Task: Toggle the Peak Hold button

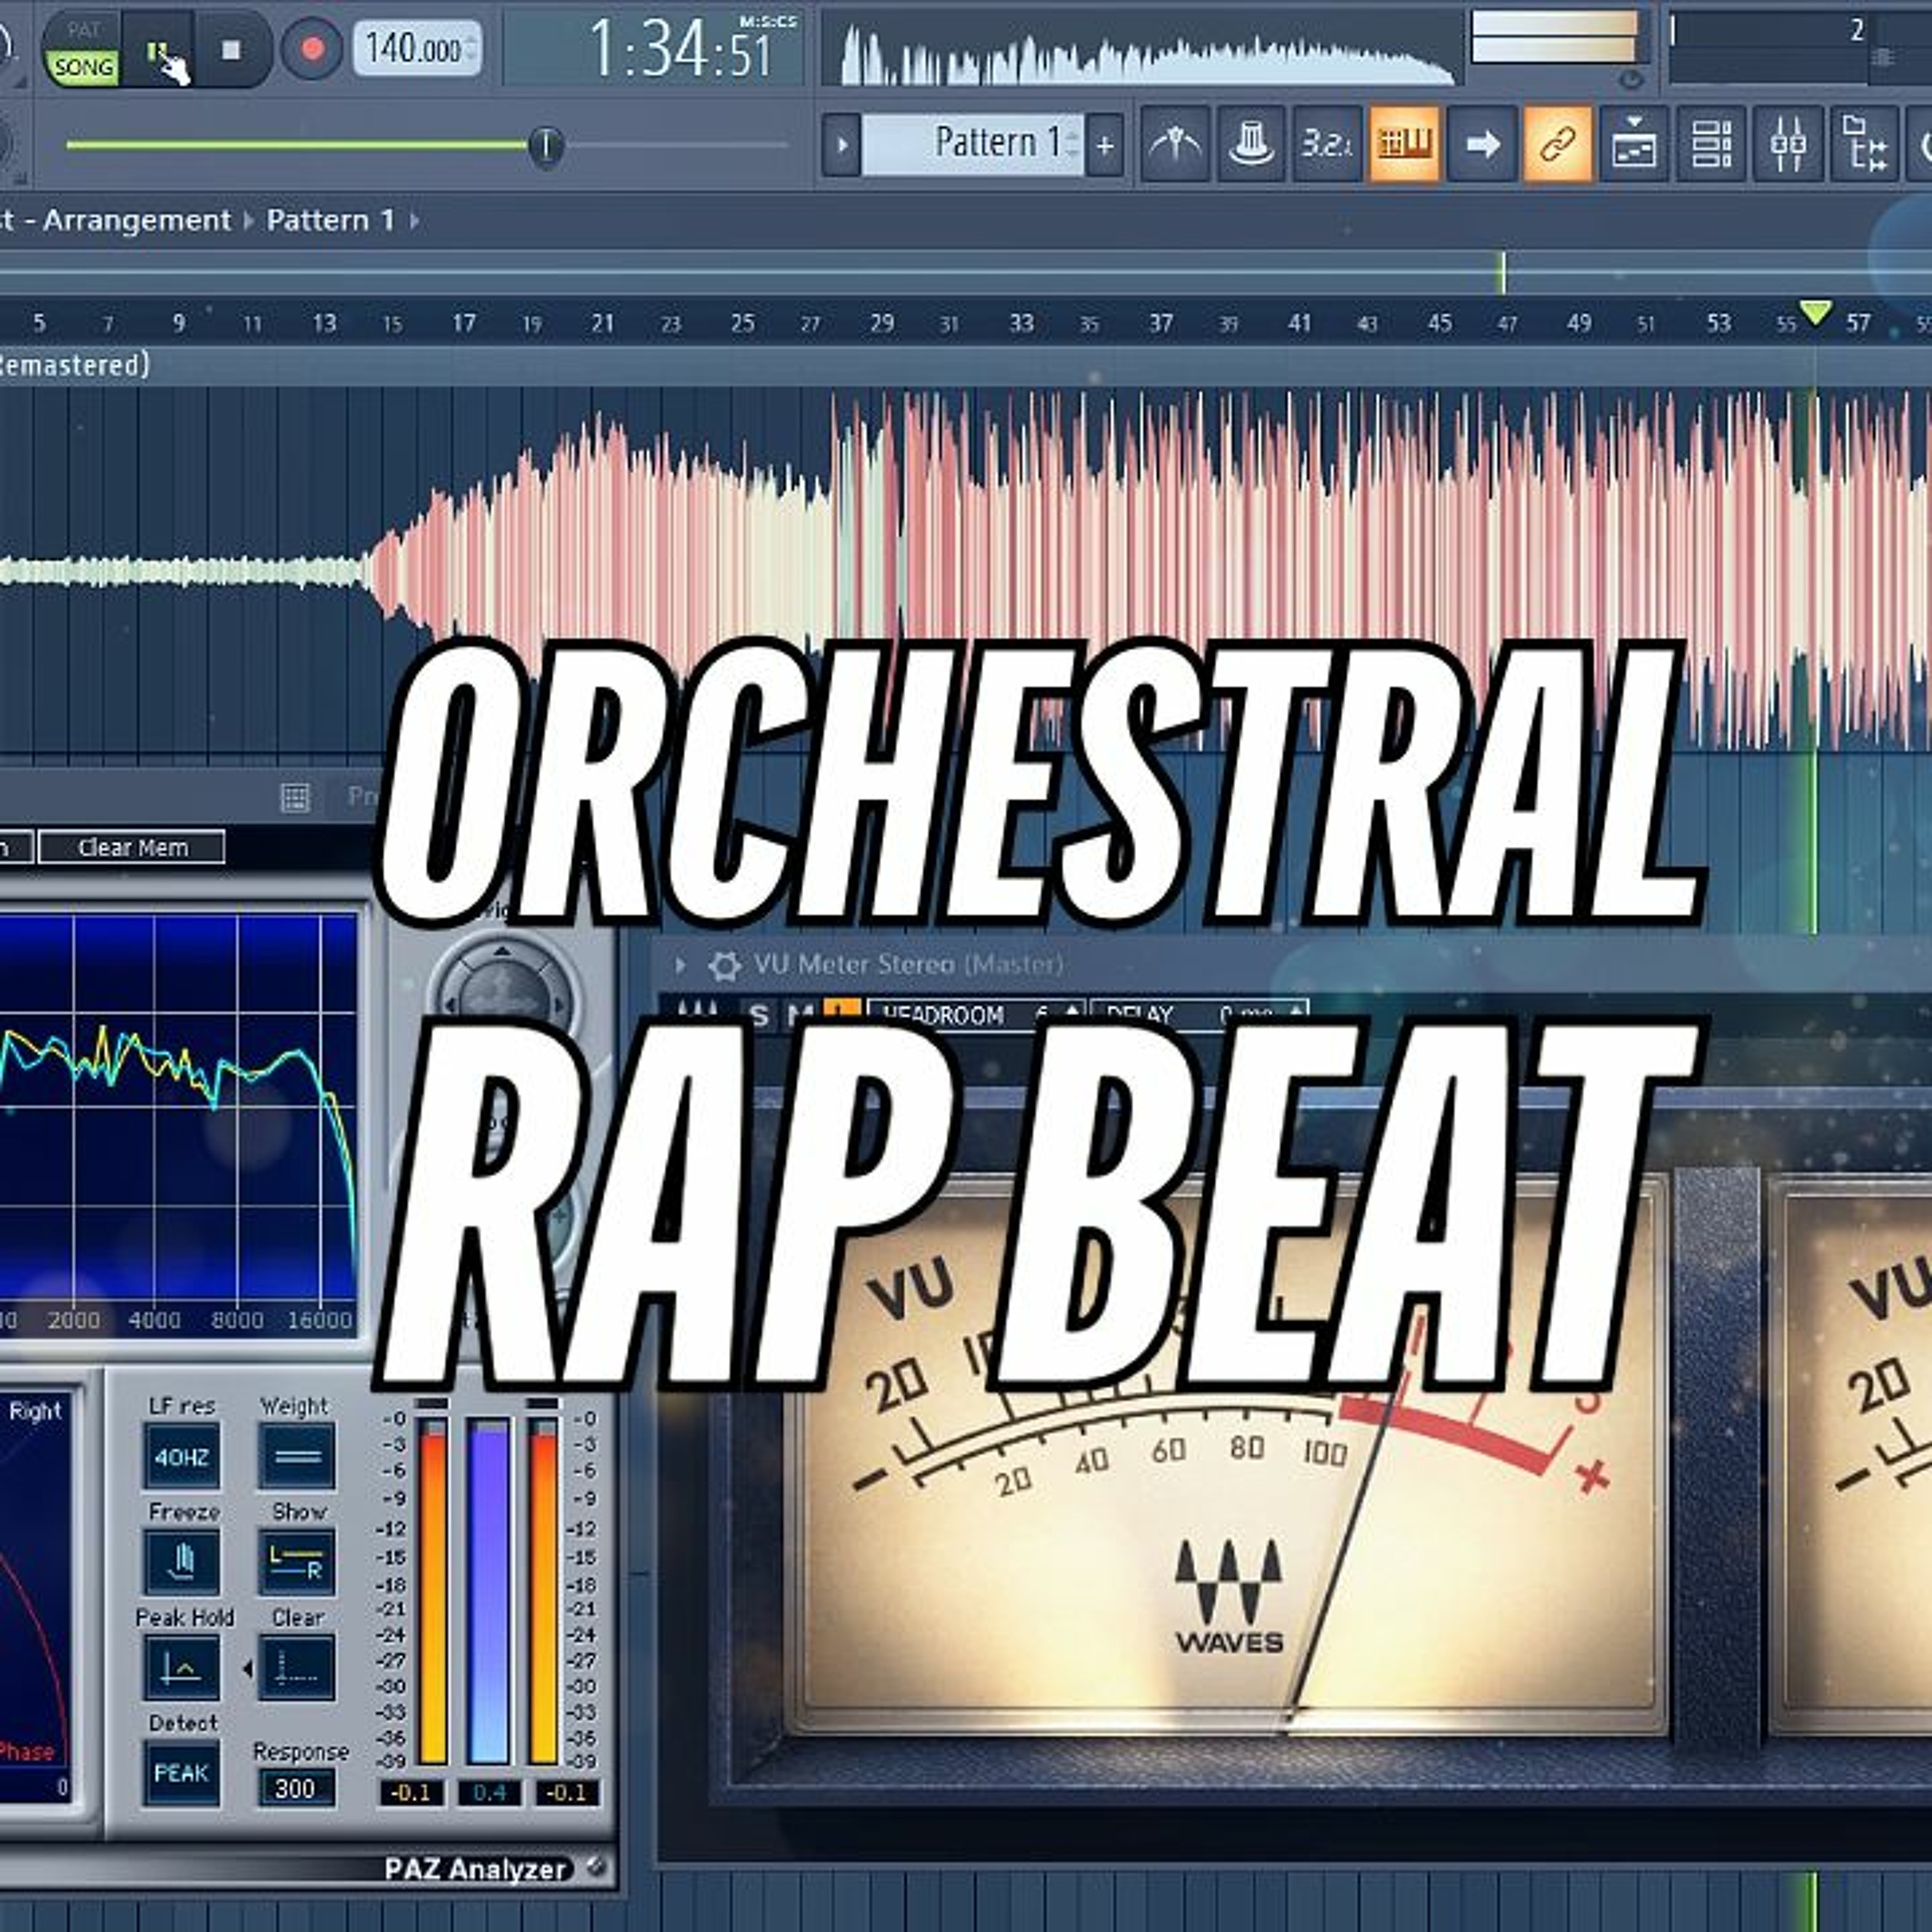Action: pos(181,1668)
